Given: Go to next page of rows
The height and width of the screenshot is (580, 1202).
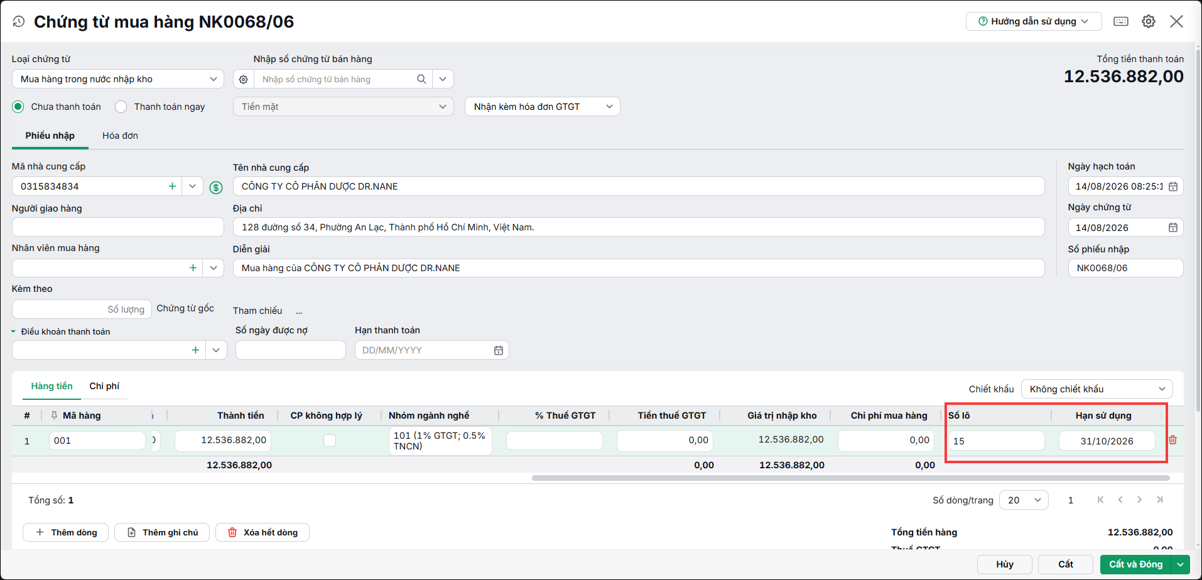Looking at the screenshot, I should coord(1139,500).
